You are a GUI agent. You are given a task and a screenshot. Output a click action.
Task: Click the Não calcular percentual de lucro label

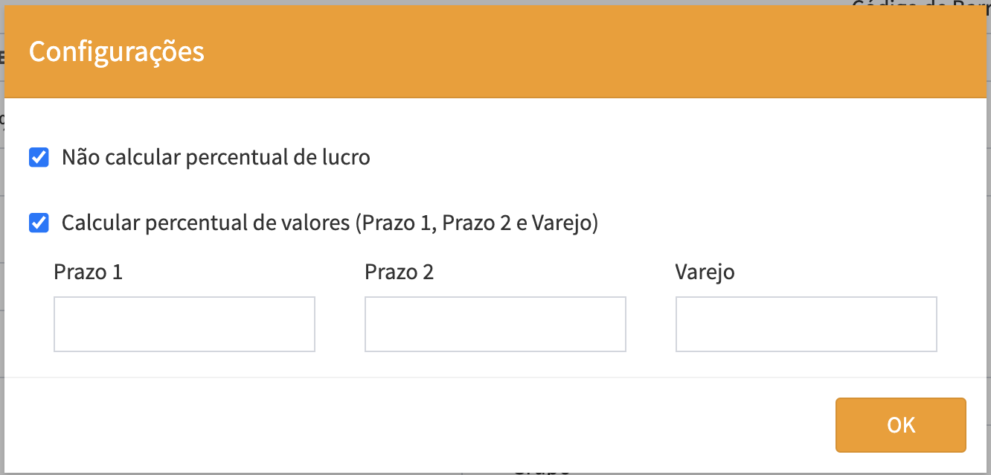pos(216,158)
